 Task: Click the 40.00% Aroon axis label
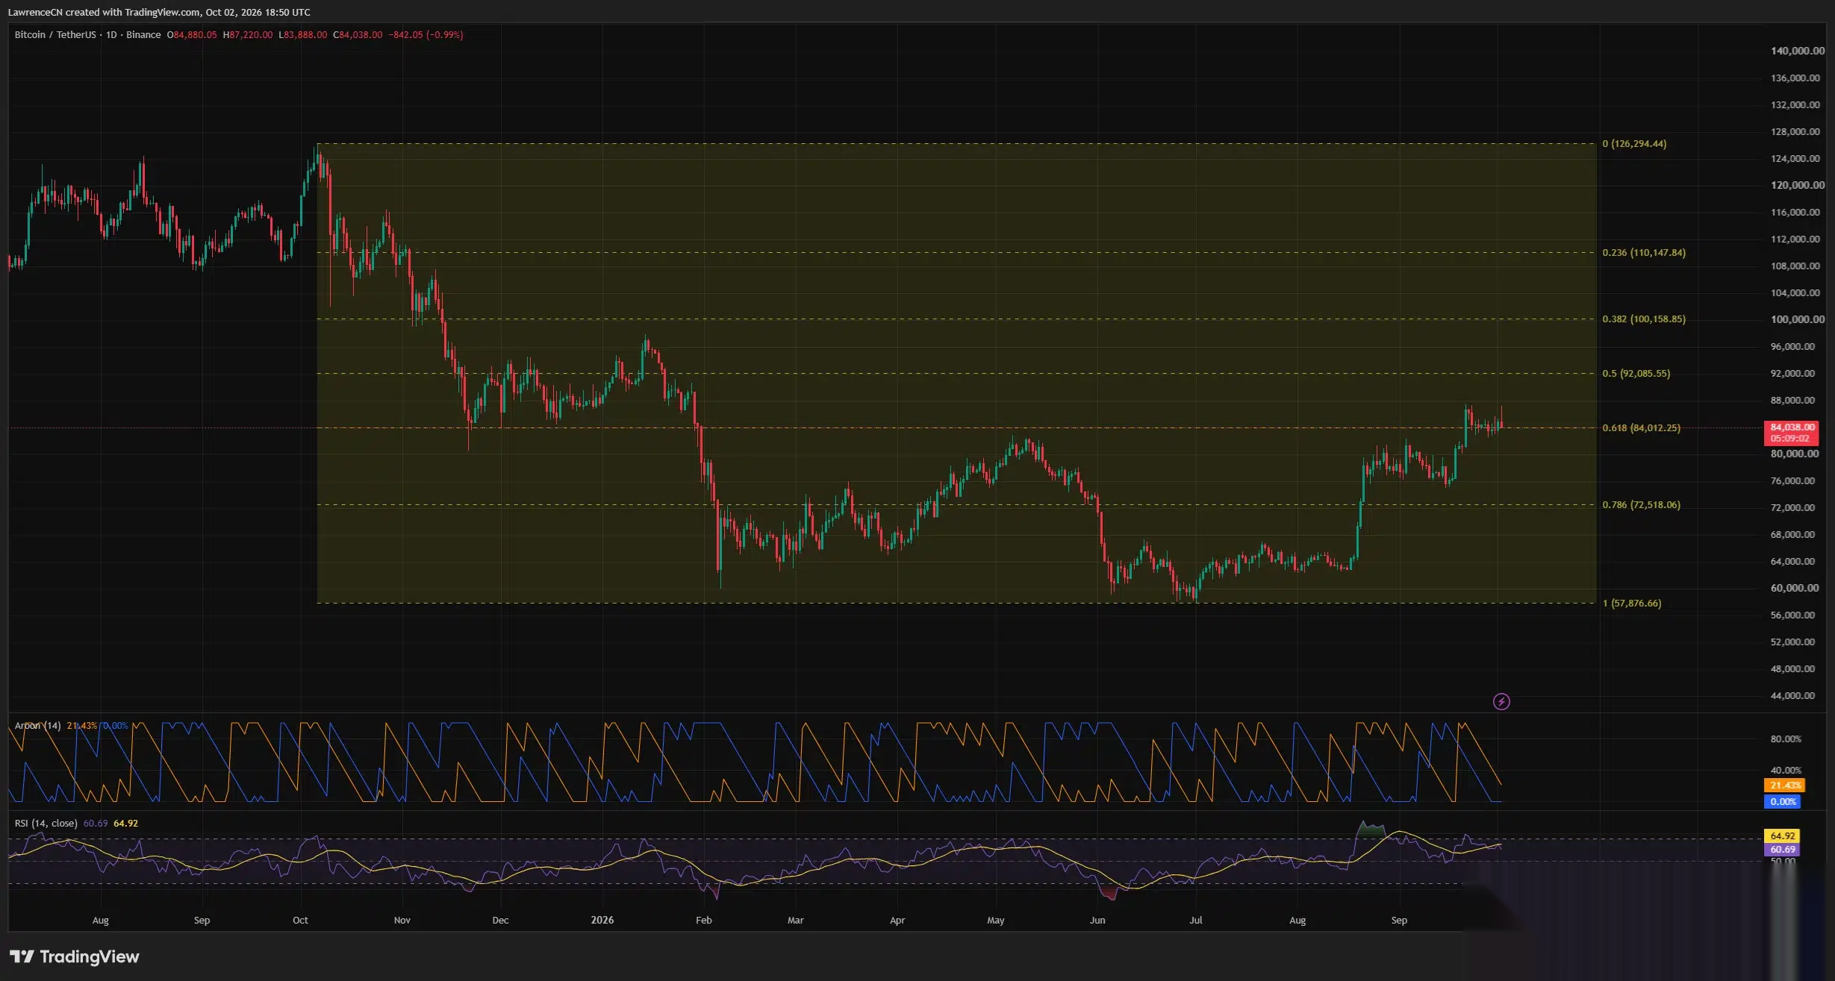pyautogui.click(x=1786, y=770)
